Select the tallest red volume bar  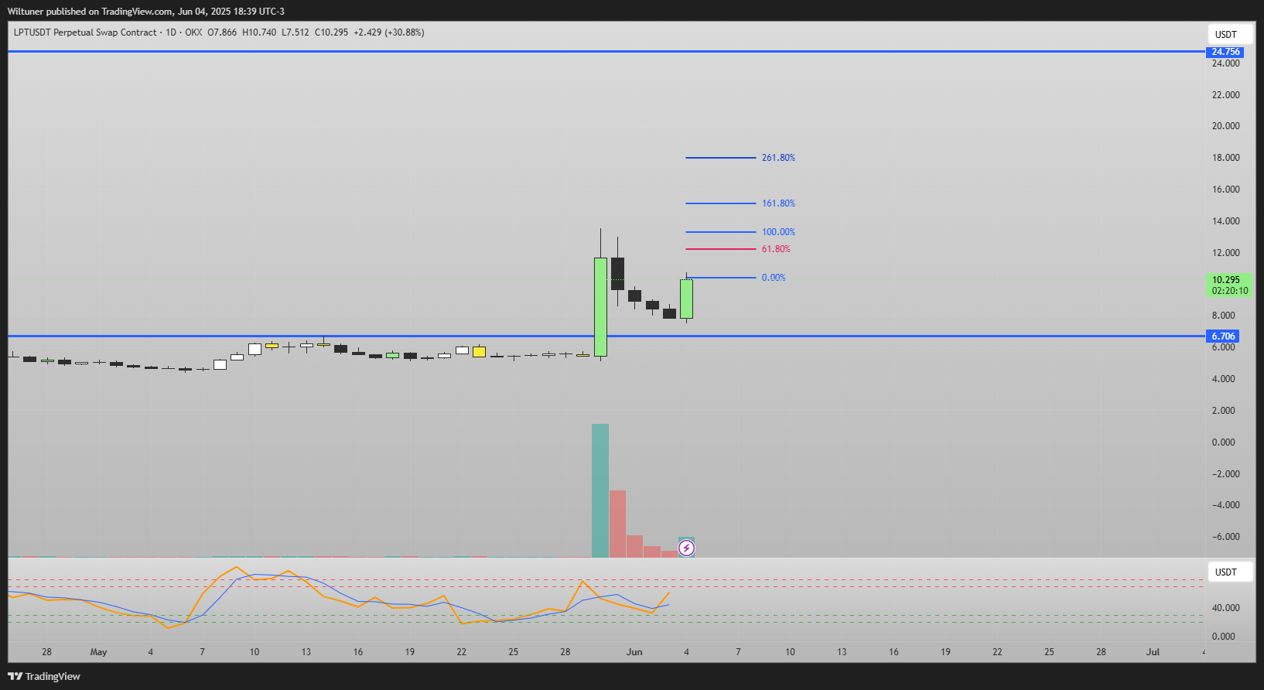point(617,524)
